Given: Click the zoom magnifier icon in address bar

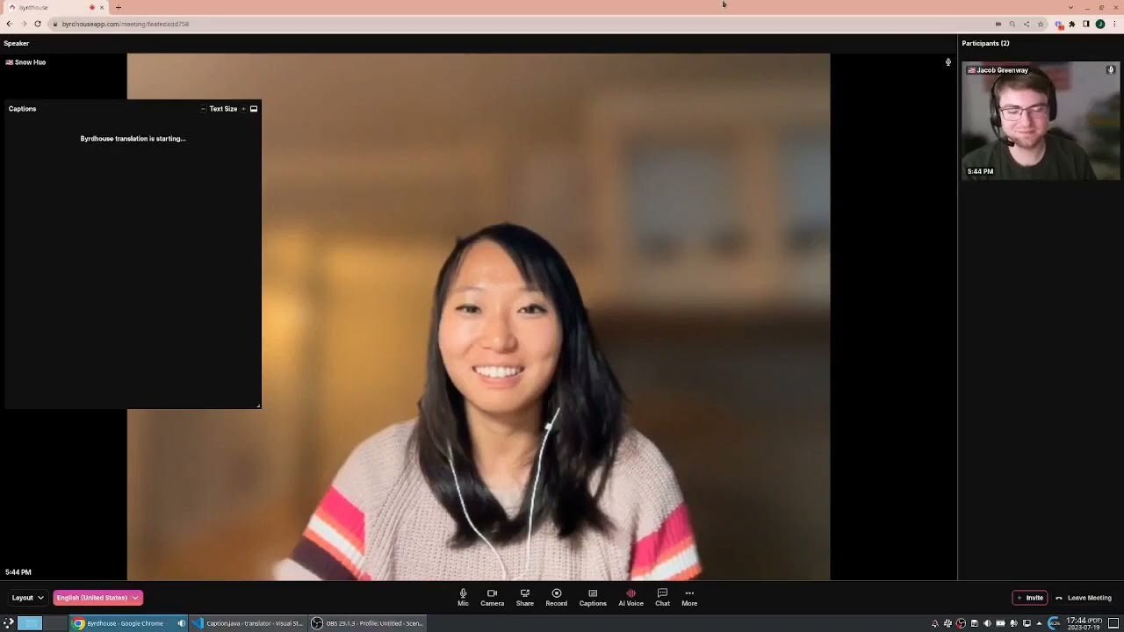Looking at the screenshot, I should pos(1012,24).
